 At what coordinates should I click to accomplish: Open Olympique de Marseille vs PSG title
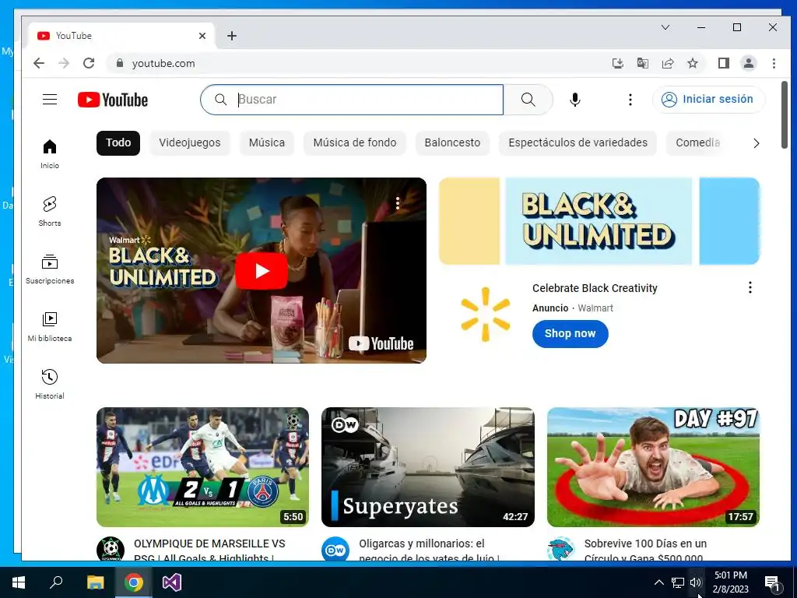click(x=209, y=551)
